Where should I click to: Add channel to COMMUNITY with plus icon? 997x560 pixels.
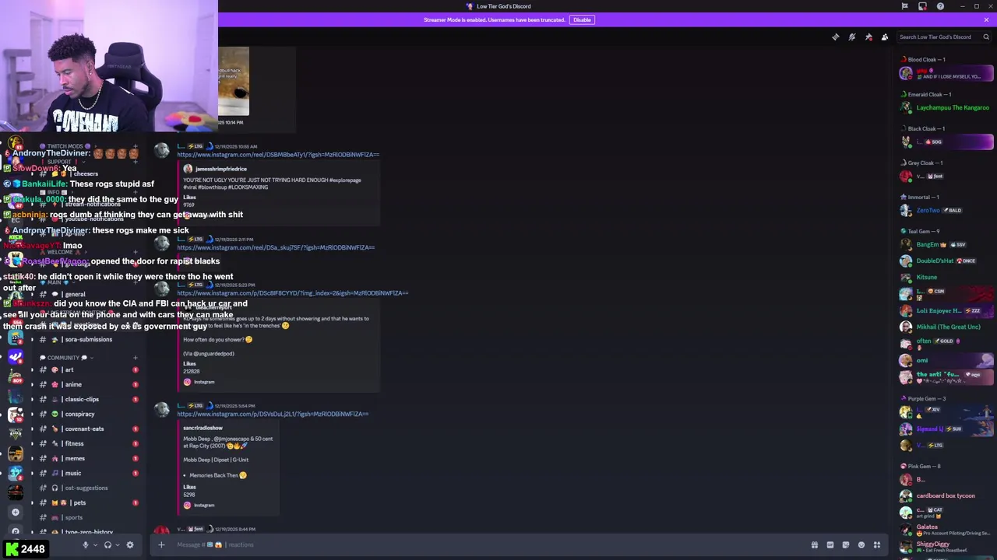click(135, 358)
